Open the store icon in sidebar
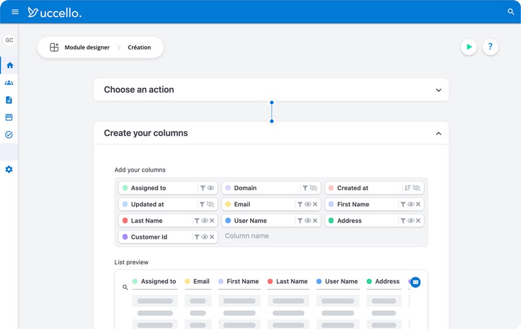The height and width of the screenshot is (329, 521). tap(9, 117)
